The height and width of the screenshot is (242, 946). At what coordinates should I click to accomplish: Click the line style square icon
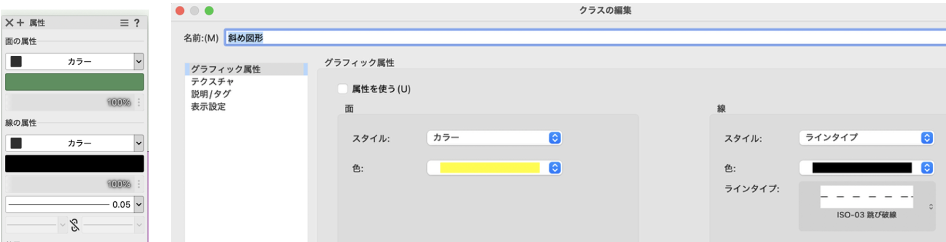16,143
